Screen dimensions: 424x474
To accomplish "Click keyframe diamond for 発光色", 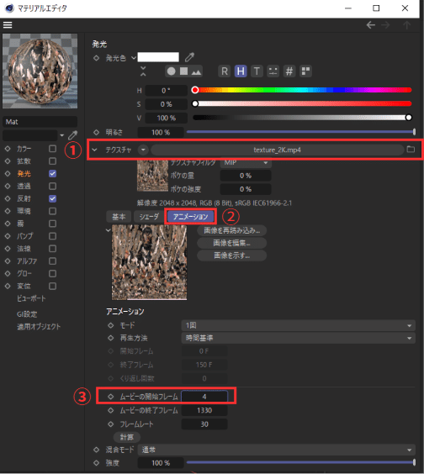I will pos(96,58).
